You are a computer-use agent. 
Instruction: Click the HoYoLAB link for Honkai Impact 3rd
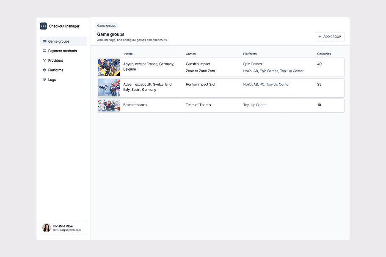point(251,85)
